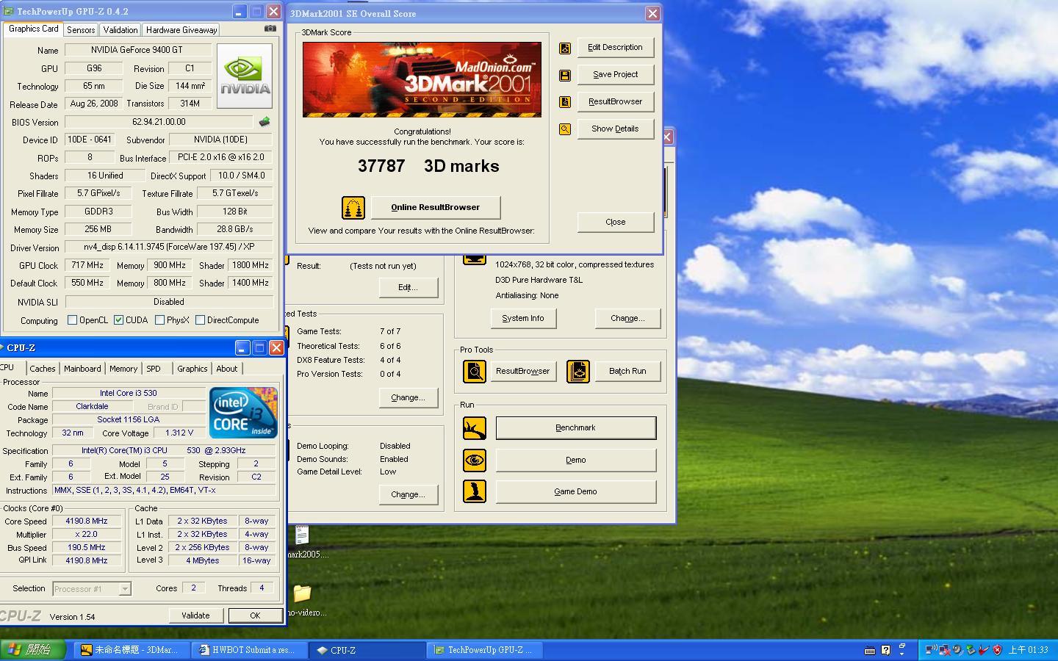Screen dimensions: 1058x661
Task: Enable the DirectCompute checkbox
Action: click(200, 320)
